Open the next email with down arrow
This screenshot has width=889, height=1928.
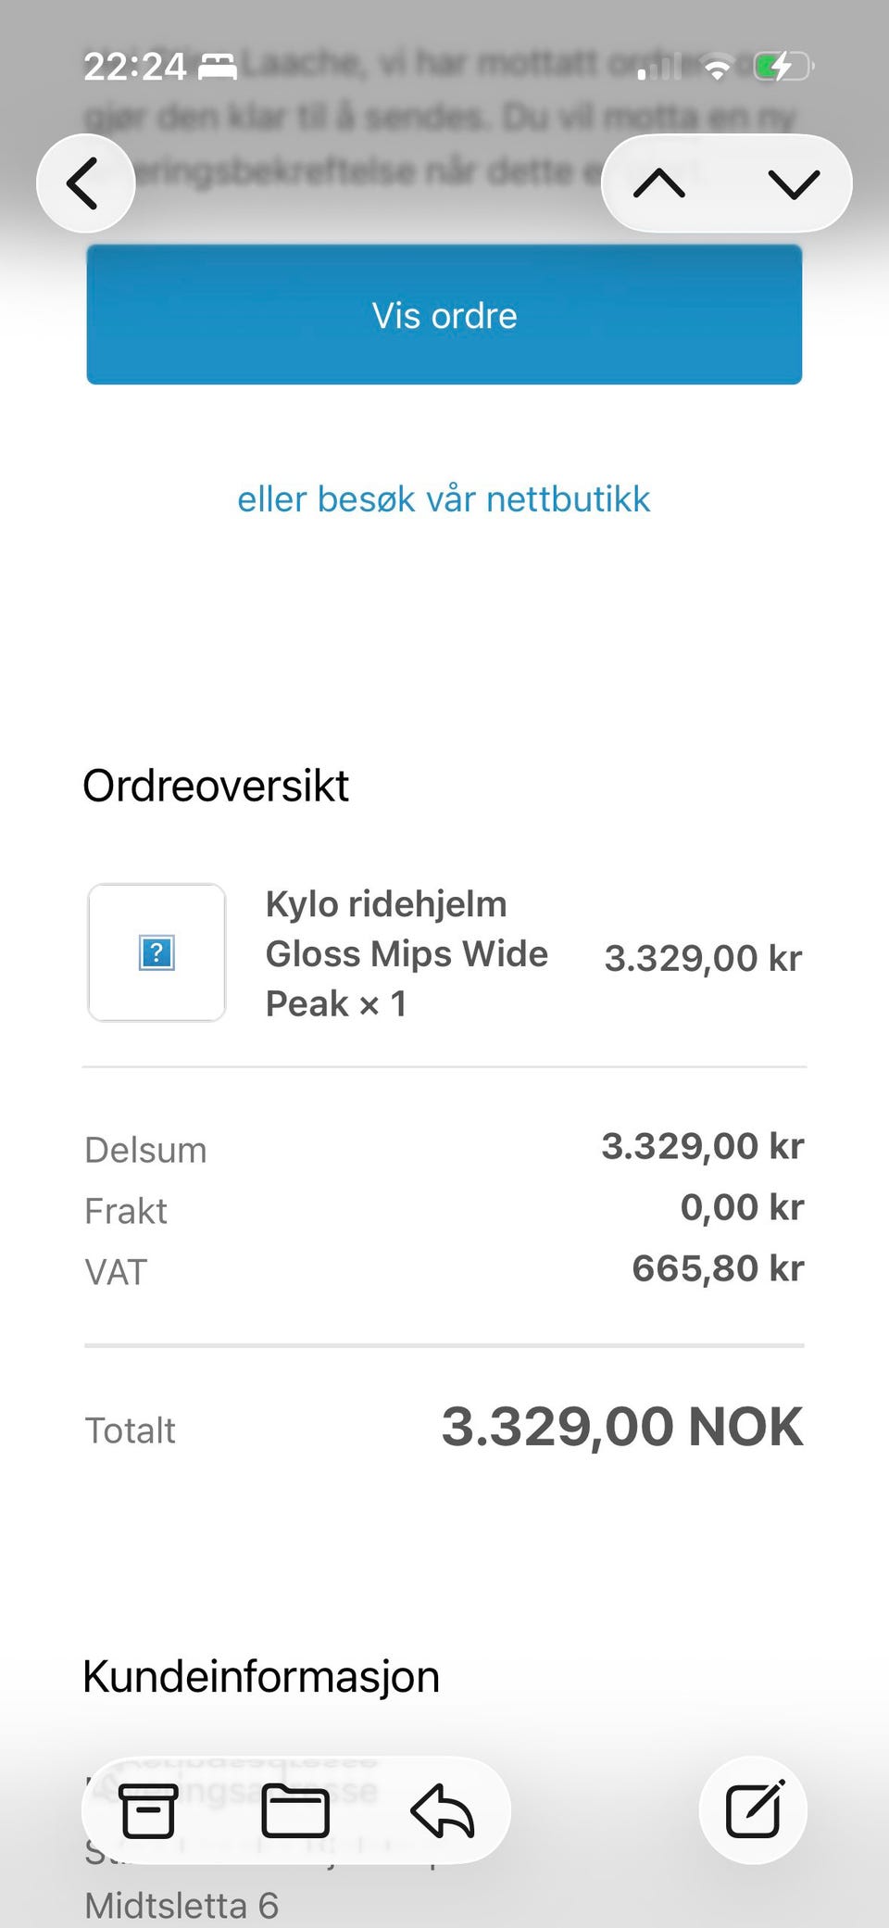[x=795, y=183]
